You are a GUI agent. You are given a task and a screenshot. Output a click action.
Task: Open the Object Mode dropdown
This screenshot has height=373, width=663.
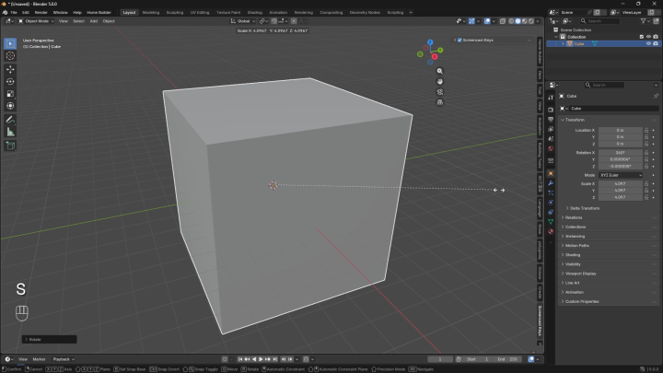(36, 21)
